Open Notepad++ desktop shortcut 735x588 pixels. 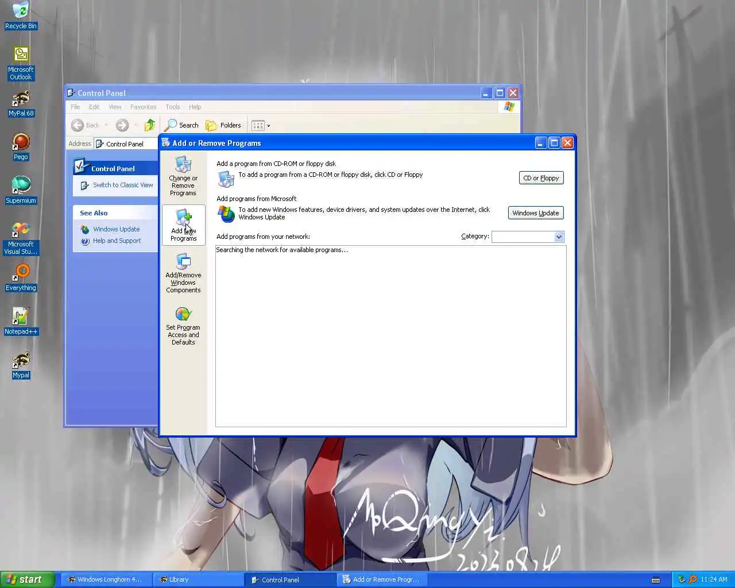click(21, 322)
